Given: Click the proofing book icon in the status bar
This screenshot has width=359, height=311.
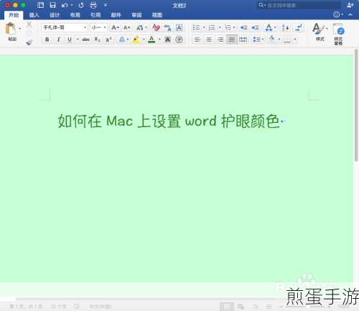Looking at the screenshot, I should 77,306.
